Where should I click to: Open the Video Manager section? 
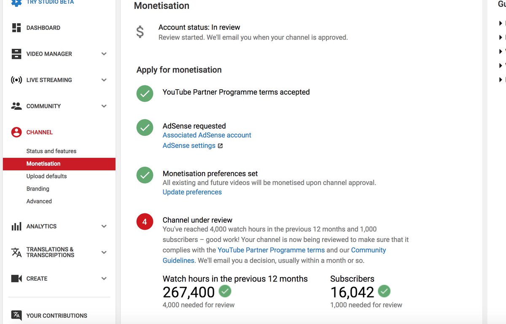(x=49, y=54)
